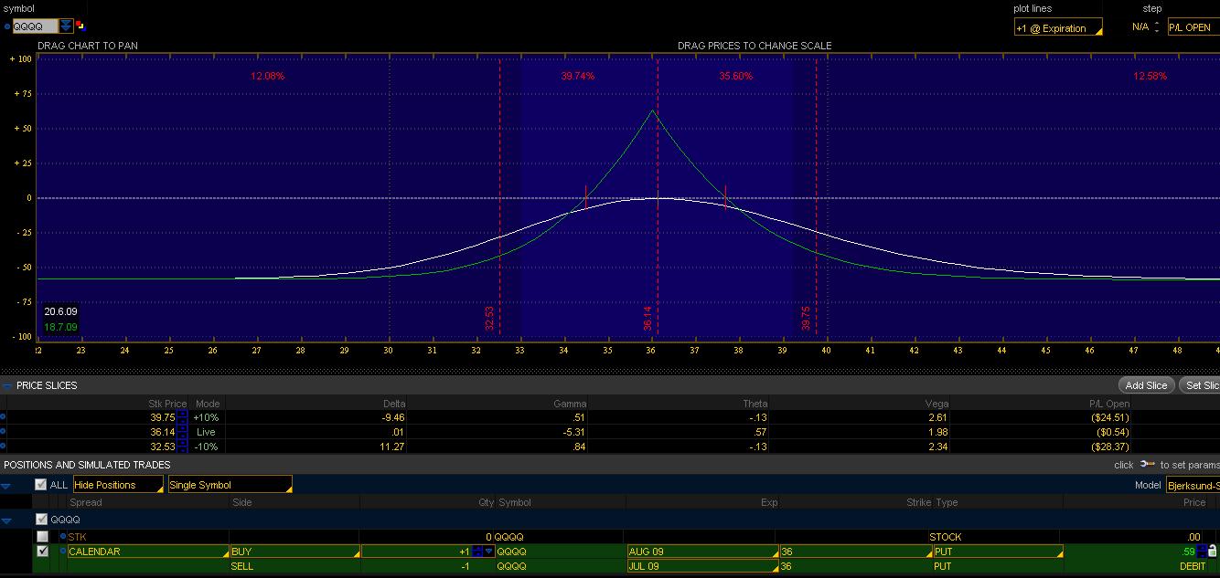Collapse the PRICE SLICES section
Screen dimensions: 1220x578
point(7,385)
